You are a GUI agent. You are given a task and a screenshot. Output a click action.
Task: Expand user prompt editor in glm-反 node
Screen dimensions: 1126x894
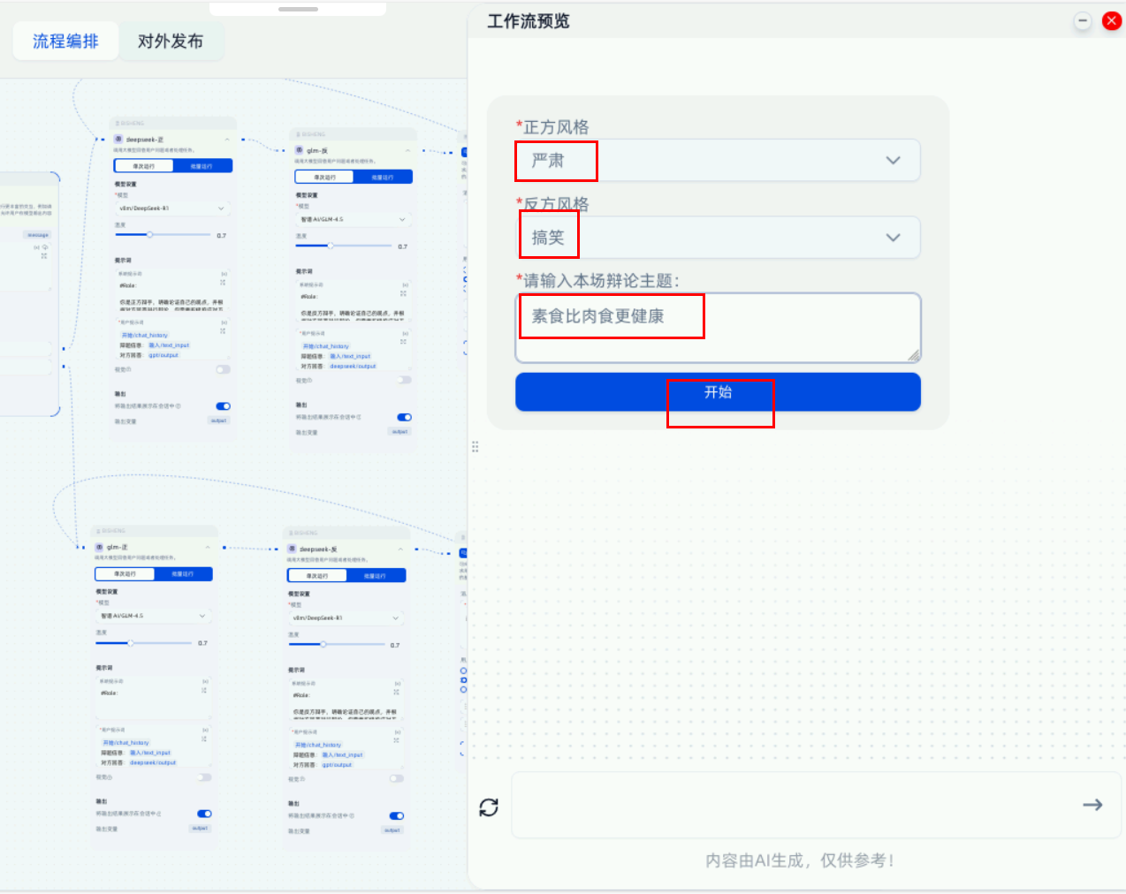[404, 342]
